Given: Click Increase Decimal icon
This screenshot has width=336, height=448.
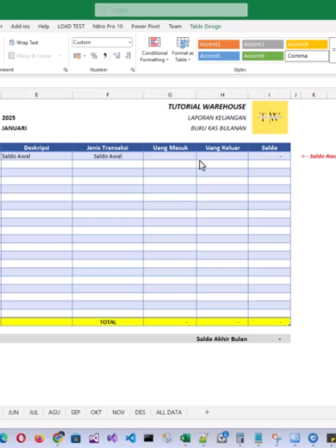Looking at the screenshot, I should click(117, 56).
